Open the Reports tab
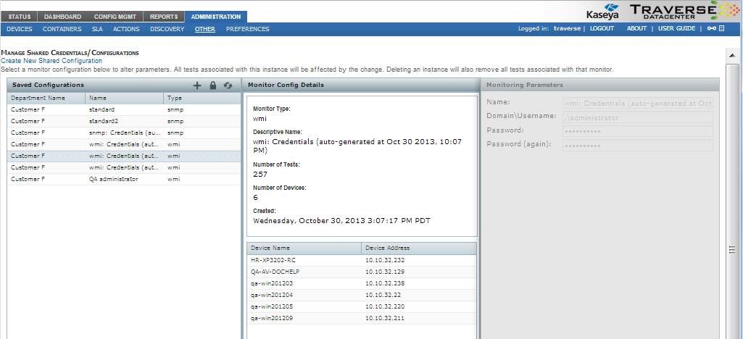The image size is (743, 339). tap(164, 17)
